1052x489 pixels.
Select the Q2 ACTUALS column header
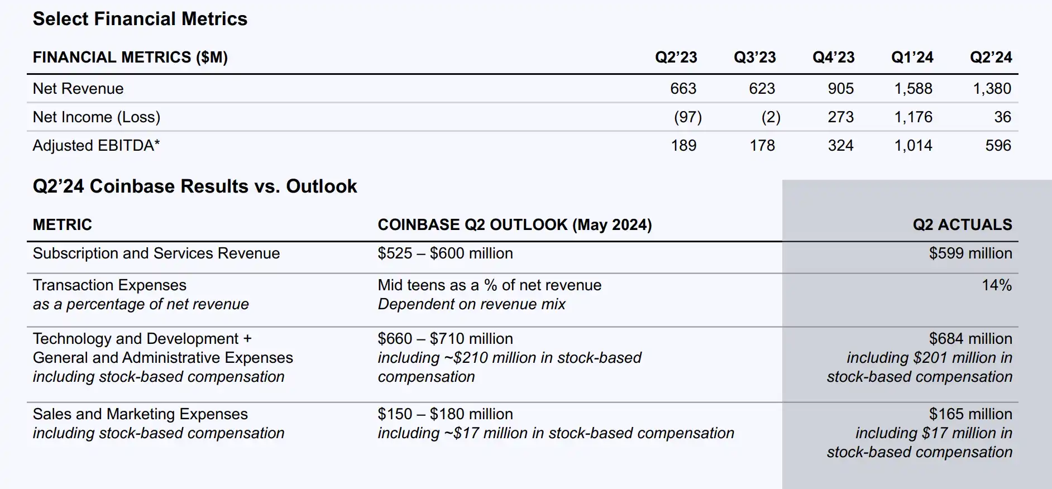(962, 225)
